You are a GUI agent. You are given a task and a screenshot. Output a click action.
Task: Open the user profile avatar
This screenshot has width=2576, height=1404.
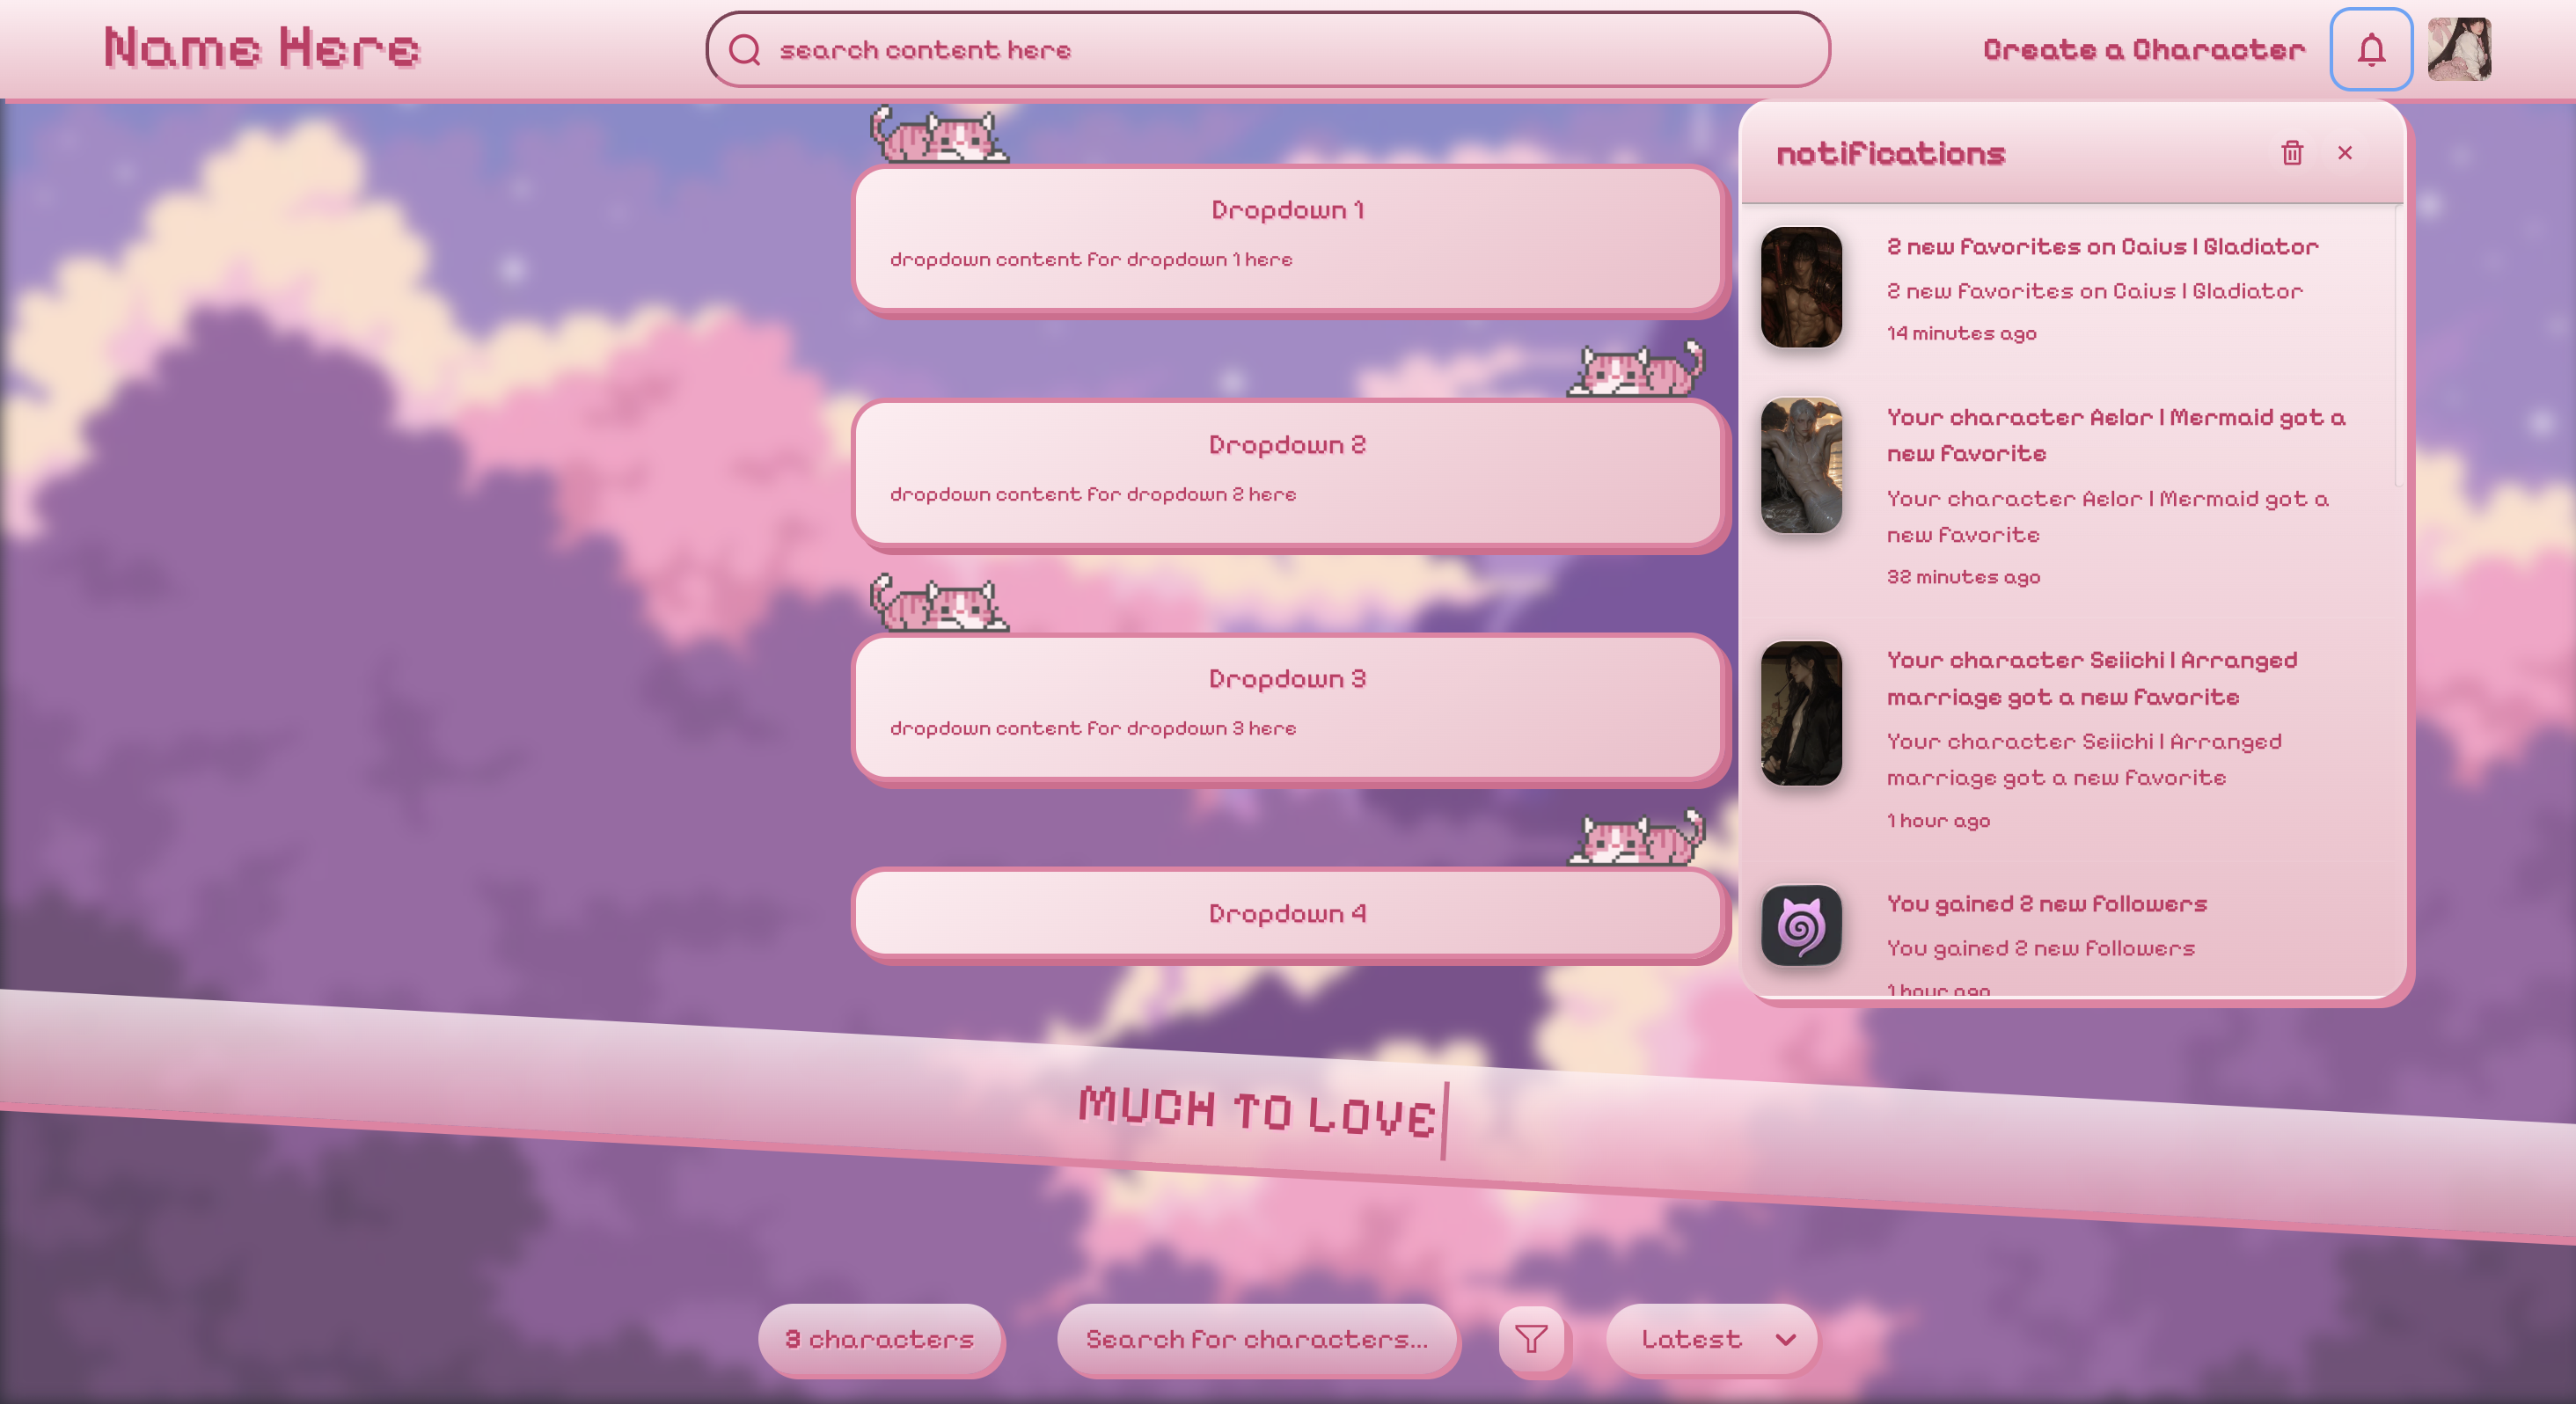click(x=2459, y=49)
